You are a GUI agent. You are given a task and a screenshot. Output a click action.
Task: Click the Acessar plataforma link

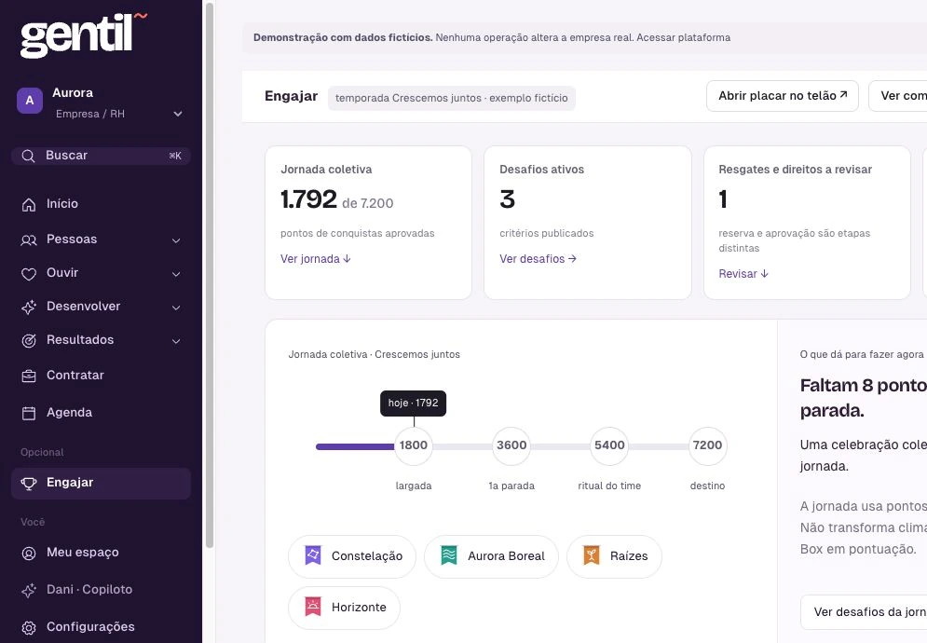(x=684, y=37)
